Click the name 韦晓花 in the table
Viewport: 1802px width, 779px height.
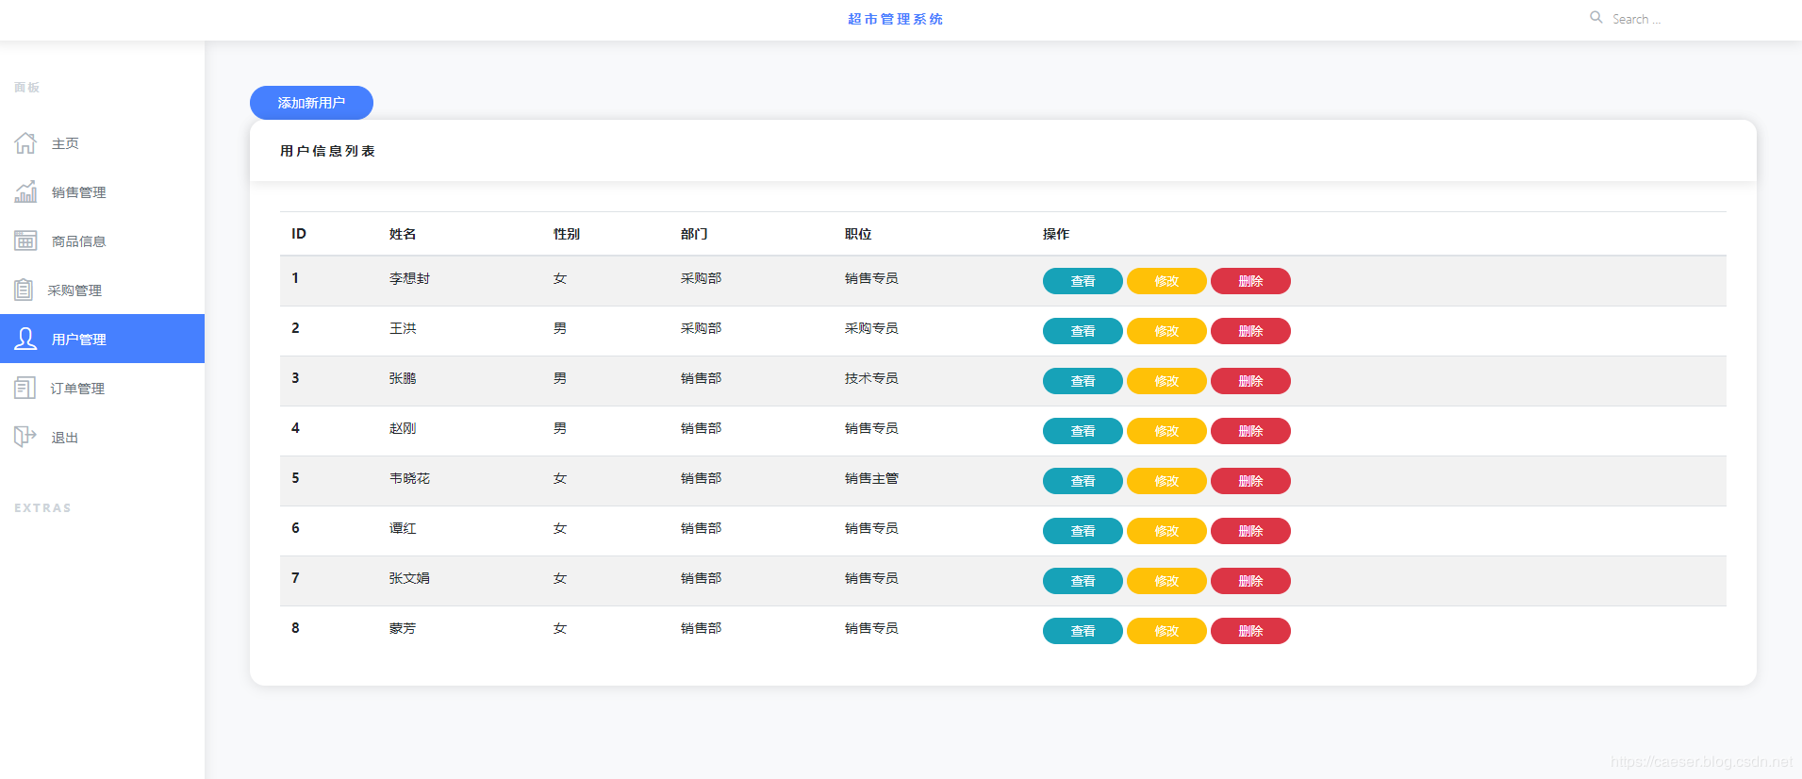tap(409, 478)
